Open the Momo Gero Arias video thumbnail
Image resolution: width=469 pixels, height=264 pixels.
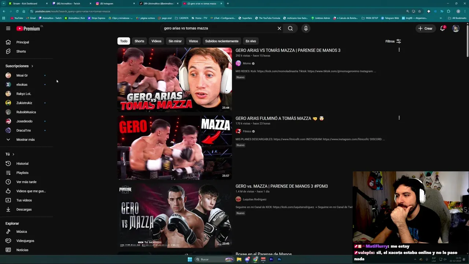(x=175, y=80)
